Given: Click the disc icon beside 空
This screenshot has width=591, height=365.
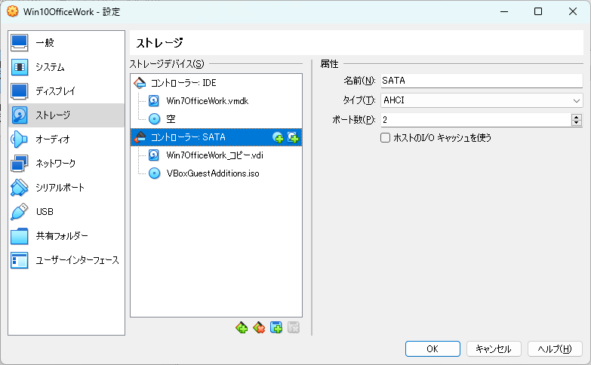Looking at the screenshot, I should click(154, 119).
